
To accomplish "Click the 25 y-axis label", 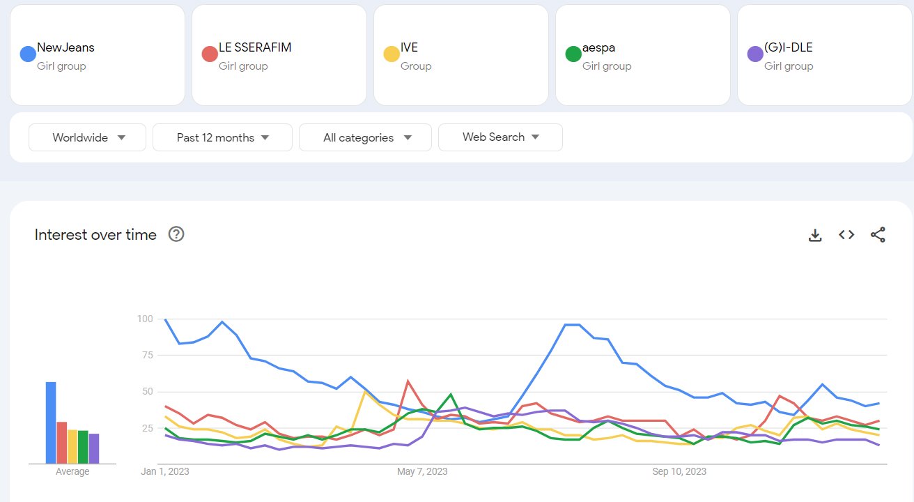I will coord(146,428).
